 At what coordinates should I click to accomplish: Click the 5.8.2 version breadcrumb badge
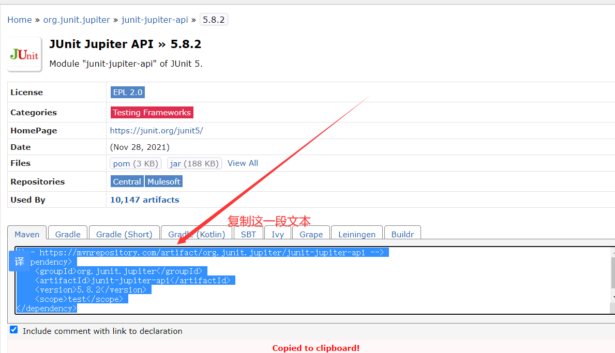(214, 20)
